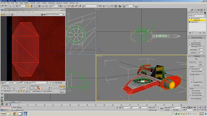Activate Select and Move tool
Image resolution: width=207 pixels, height=116 pixels.
point(43,6)
